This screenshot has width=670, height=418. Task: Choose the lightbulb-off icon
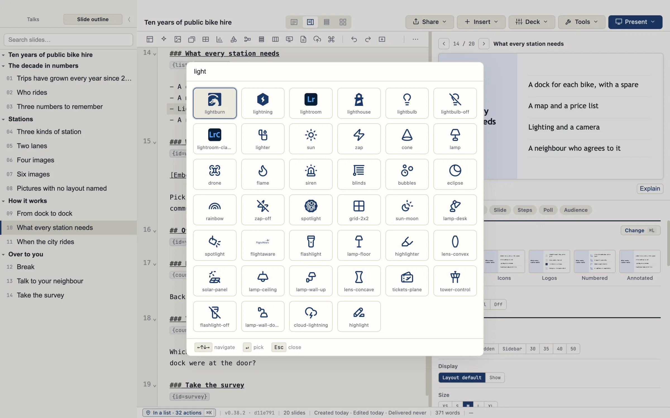455,103
